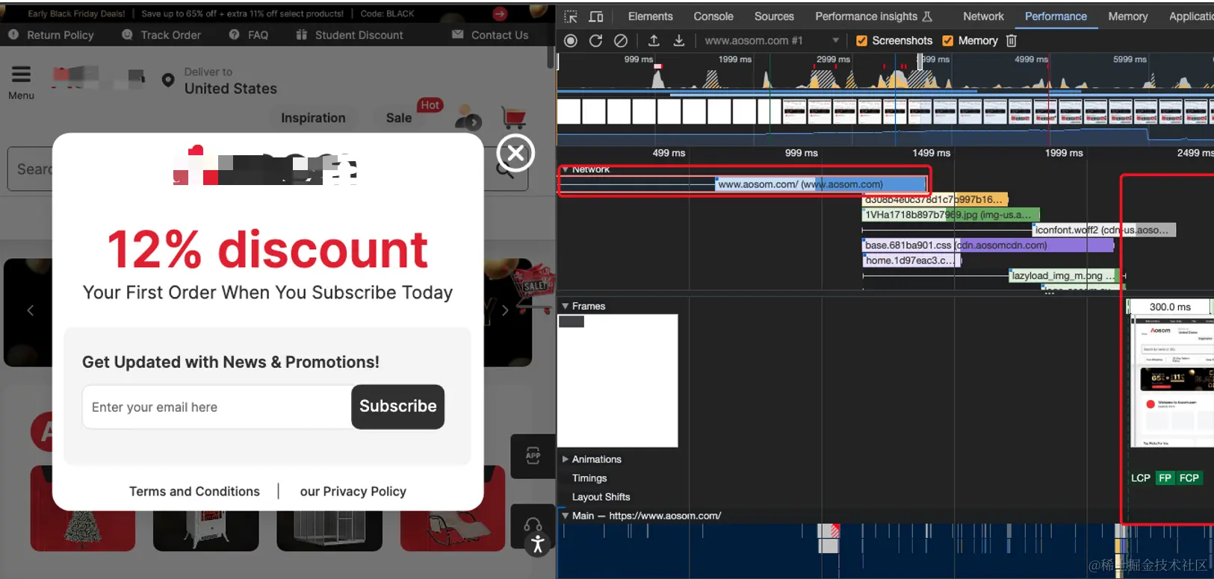The height and width of the screenshot is (579, 1214).
Task: Switch to the Sources tab
Action: click(774, 16)
